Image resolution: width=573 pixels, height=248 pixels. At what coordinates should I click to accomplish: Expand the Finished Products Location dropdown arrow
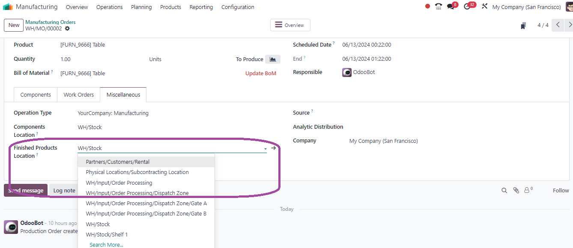(x=266, y=148)
